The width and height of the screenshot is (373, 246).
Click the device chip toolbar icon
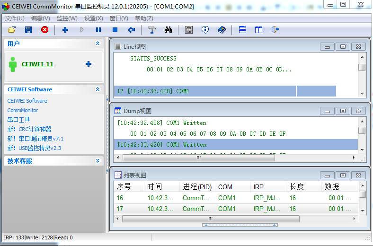(x=189, y=30)
